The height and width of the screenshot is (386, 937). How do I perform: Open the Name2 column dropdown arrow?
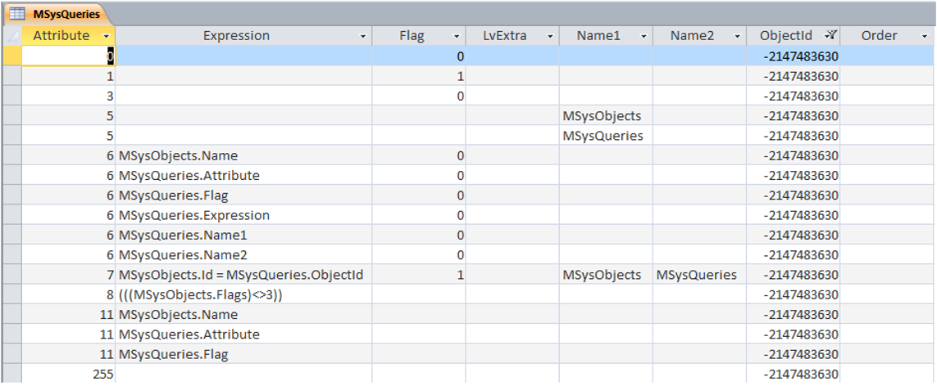pos(738,36)
